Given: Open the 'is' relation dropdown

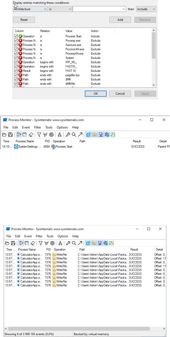Looking at the screenshot, I should click(60, 9).
